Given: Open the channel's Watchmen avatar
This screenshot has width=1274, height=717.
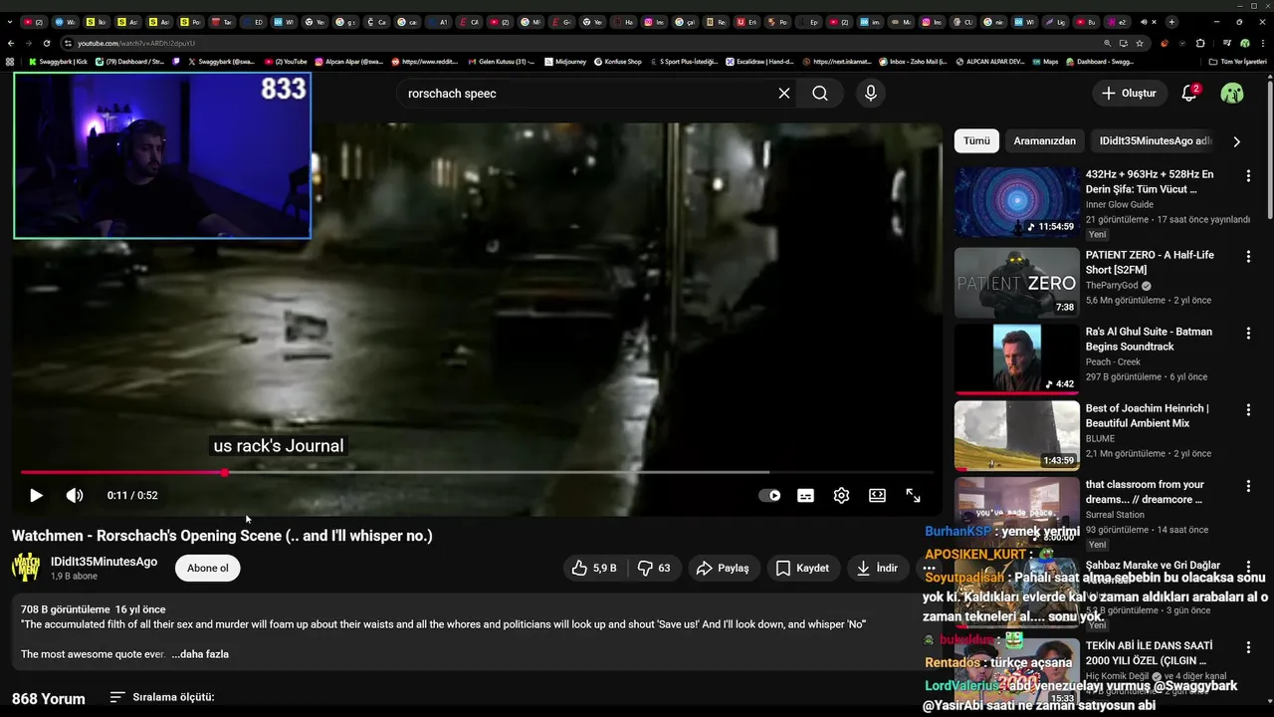Looking at the screenshot, I should 26,568.
